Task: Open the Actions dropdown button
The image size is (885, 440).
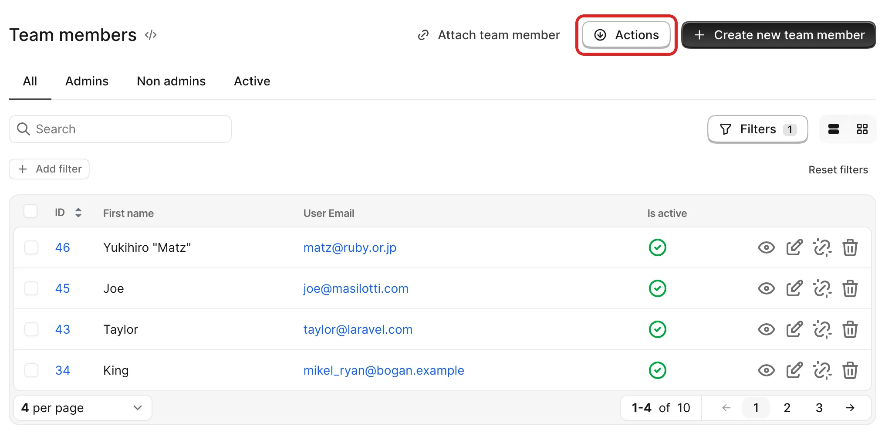Action: (x=626, y=35)
